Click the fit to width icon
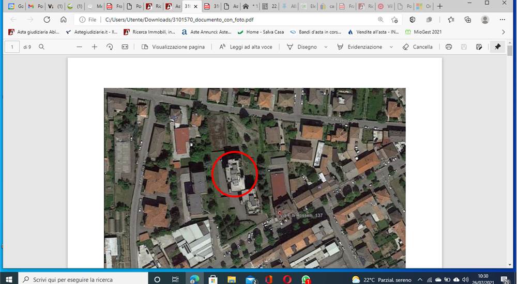Image resolution: width=517 pixels, height=284 pixels. coord(125,47)
